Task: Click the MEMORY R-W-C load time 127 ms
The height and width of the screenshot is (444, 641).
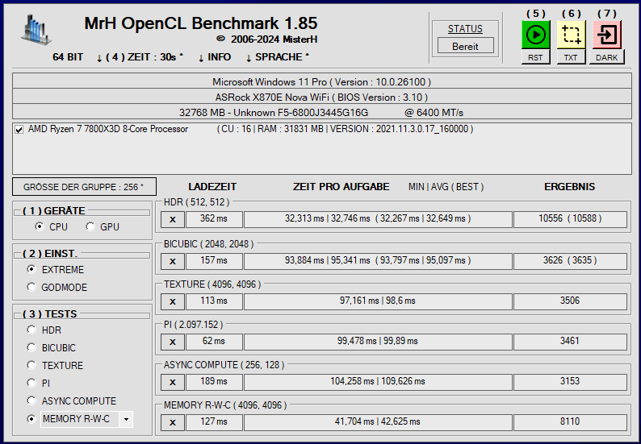Action: (214, 422)
